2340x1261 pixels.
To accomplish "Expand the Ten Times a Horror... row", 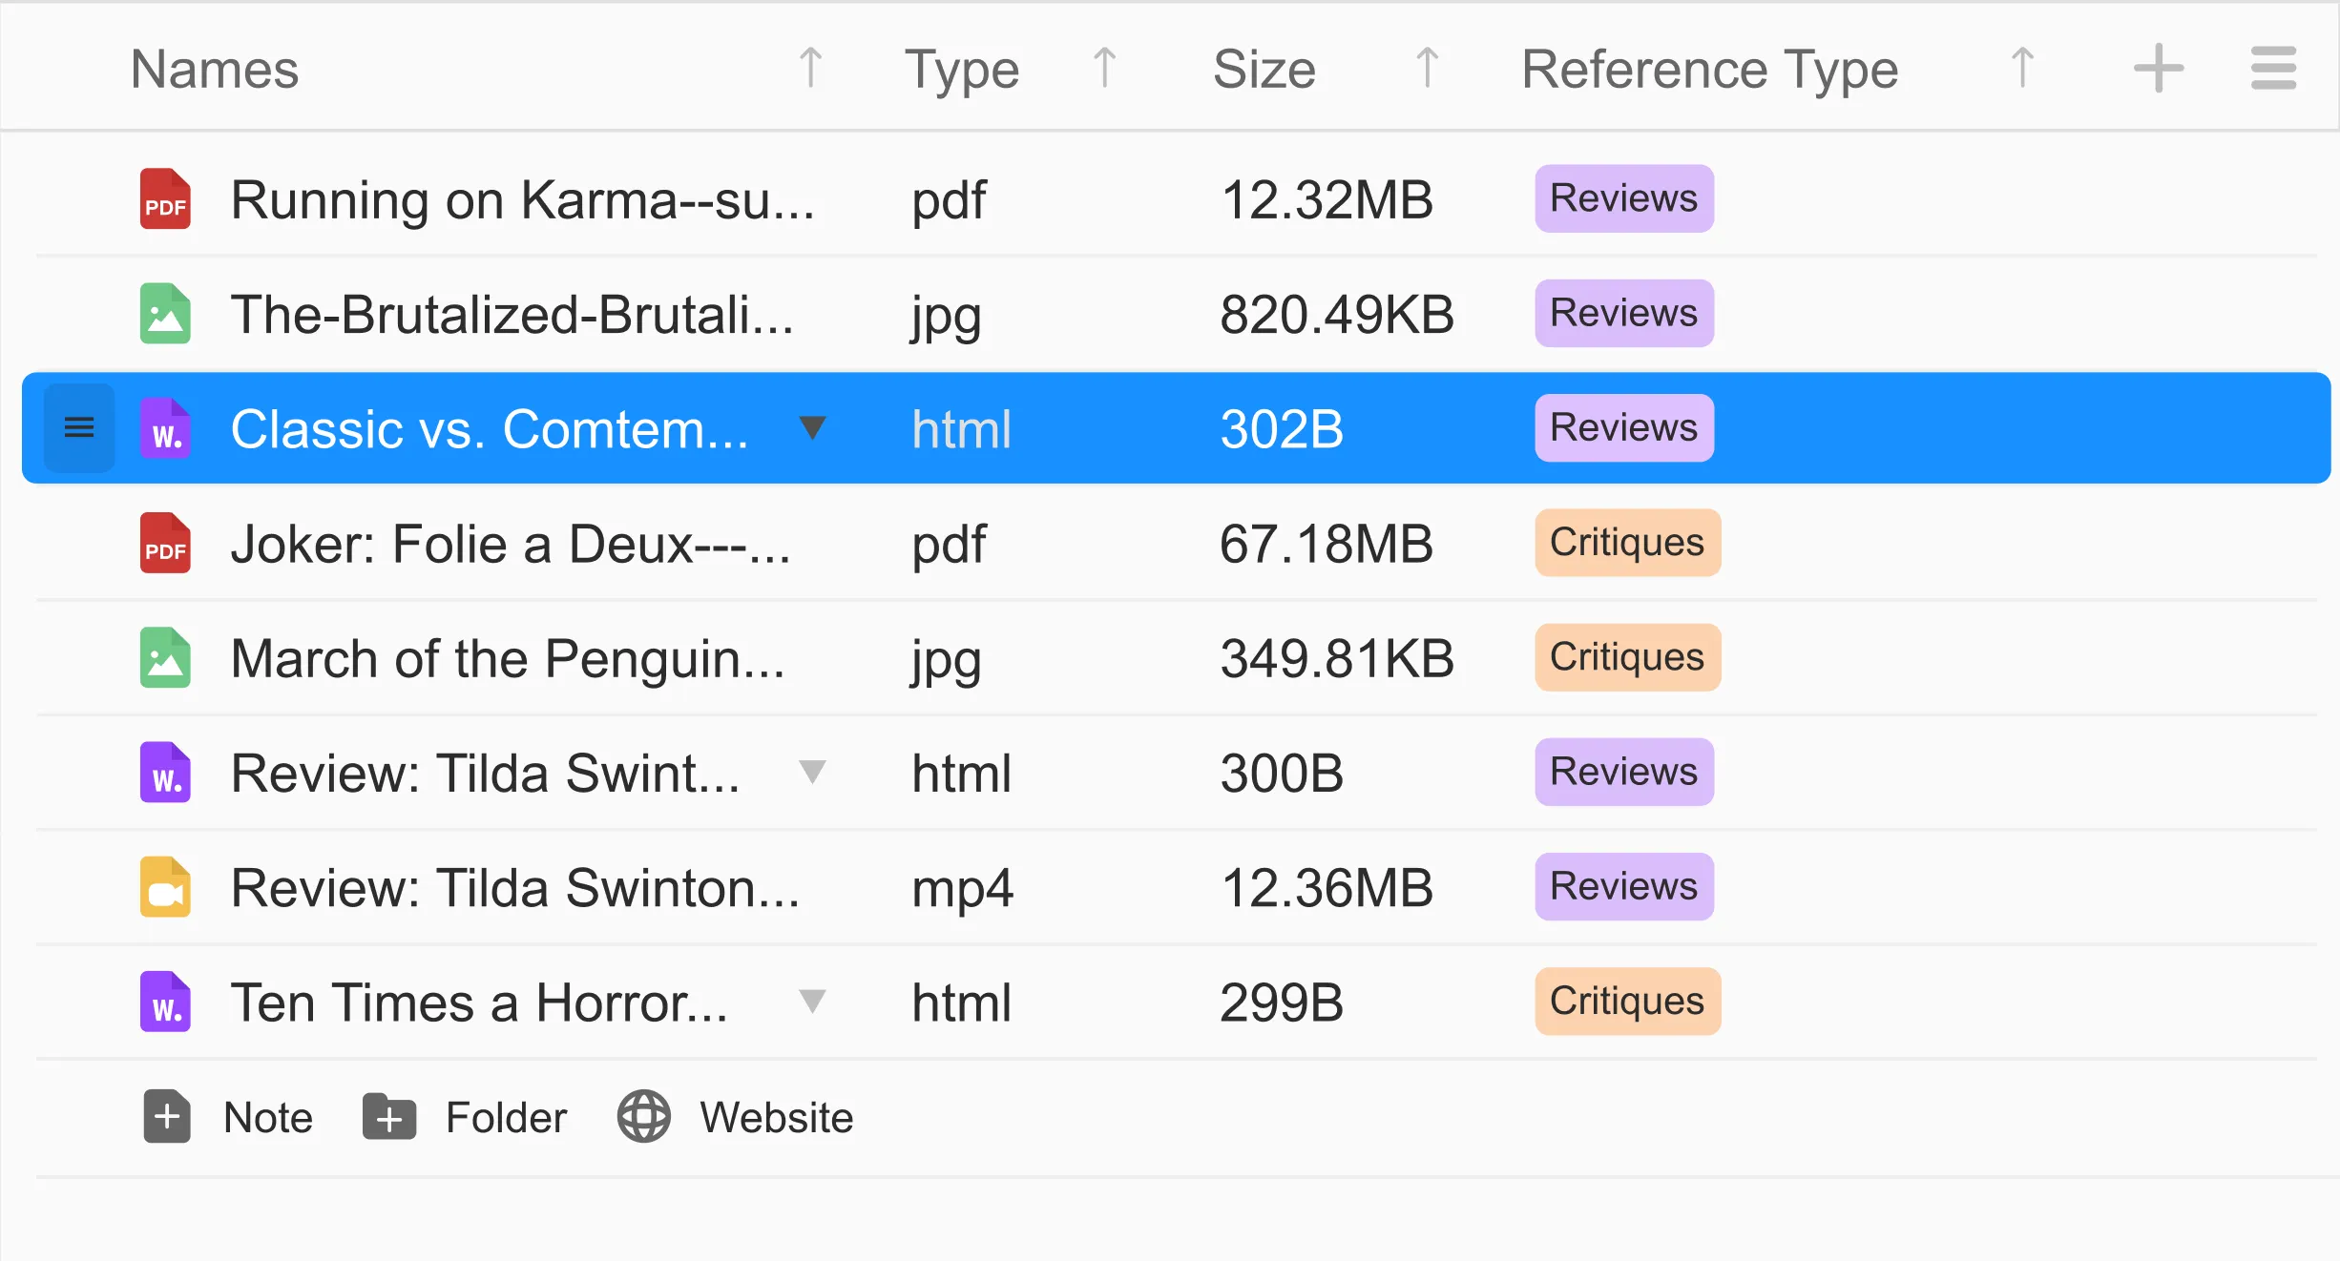I will tap(812, 1001).
